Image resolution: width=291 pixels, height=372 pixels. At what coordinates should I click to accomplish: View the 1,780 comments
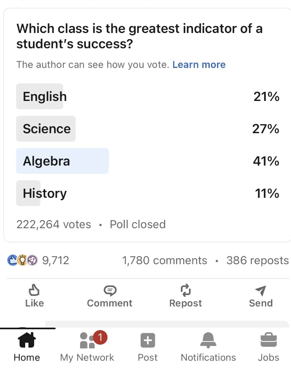(165, 260)
